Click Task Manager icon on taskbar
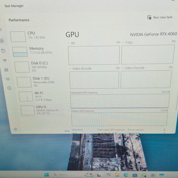This screenshot has height=178, width=178. click(x=162, y=175)
